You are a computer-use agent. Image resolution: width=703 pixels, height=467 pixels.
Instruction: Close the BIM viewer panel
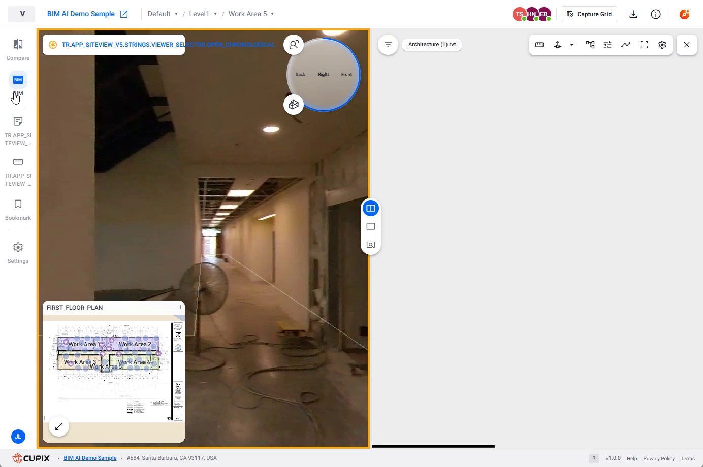tap(687, 45)
